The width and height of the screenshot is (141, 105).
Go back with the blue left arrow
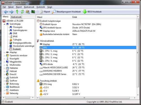click(6, 12)
